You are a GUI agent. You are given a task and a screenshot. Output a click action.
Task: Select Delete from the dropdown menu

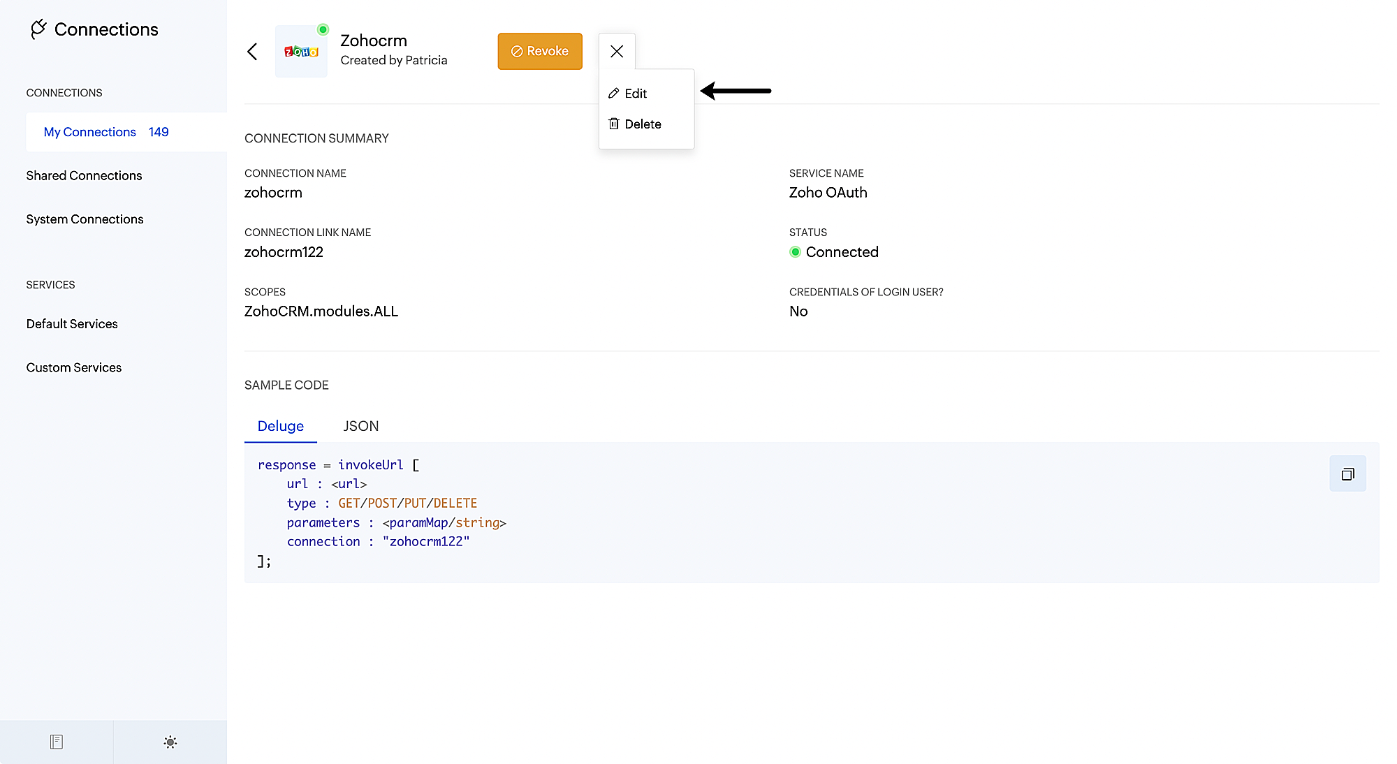(643, 124)
